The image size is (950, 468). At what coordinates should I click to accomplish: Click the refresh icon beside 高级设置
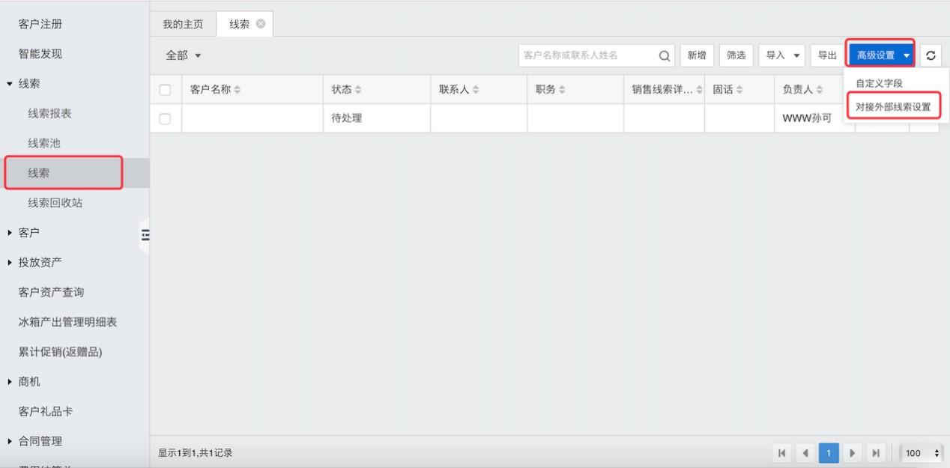931,55
